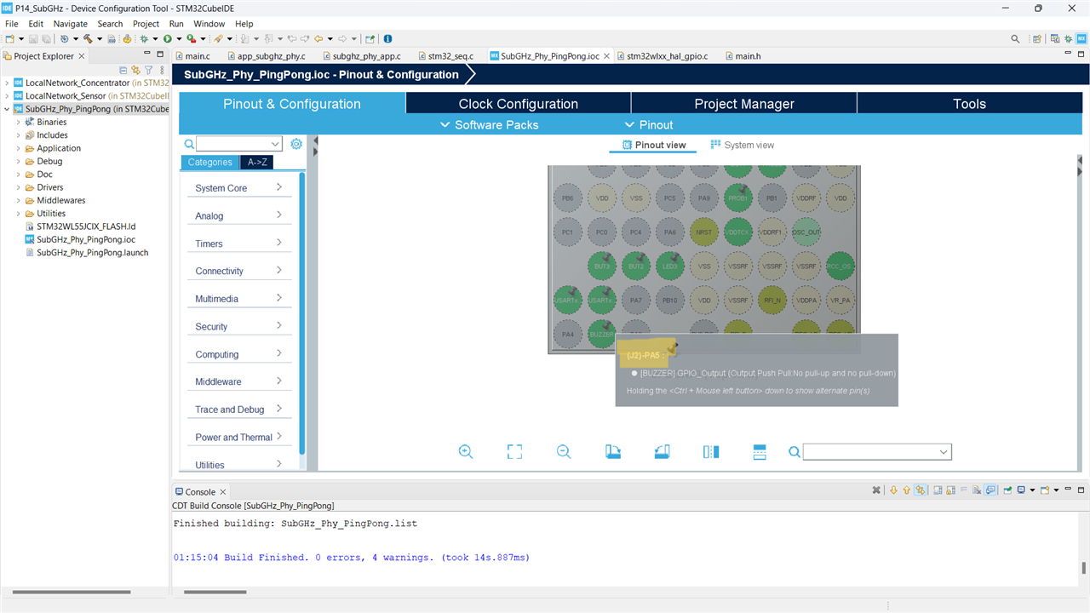Click Collapse All in Project Explorer

click(x=123, y=70)
